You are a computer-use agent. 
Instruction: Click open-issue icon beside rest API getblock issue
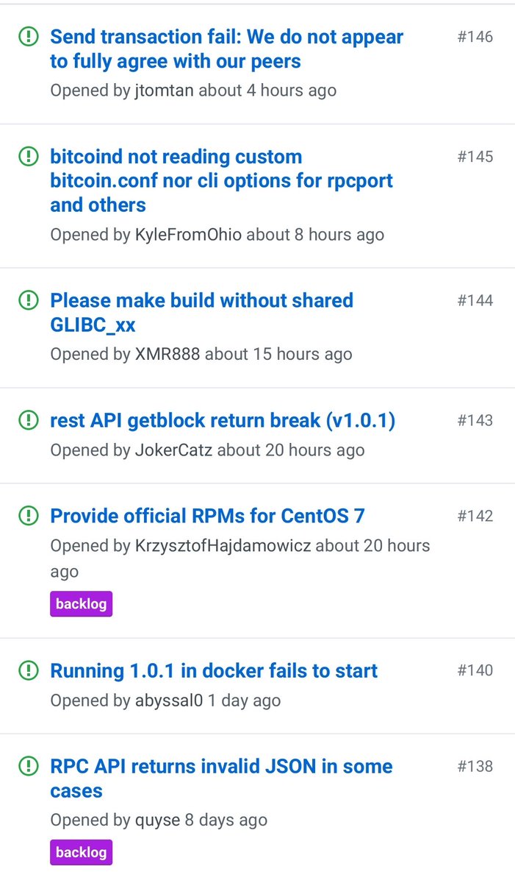(x=28, y=420)
